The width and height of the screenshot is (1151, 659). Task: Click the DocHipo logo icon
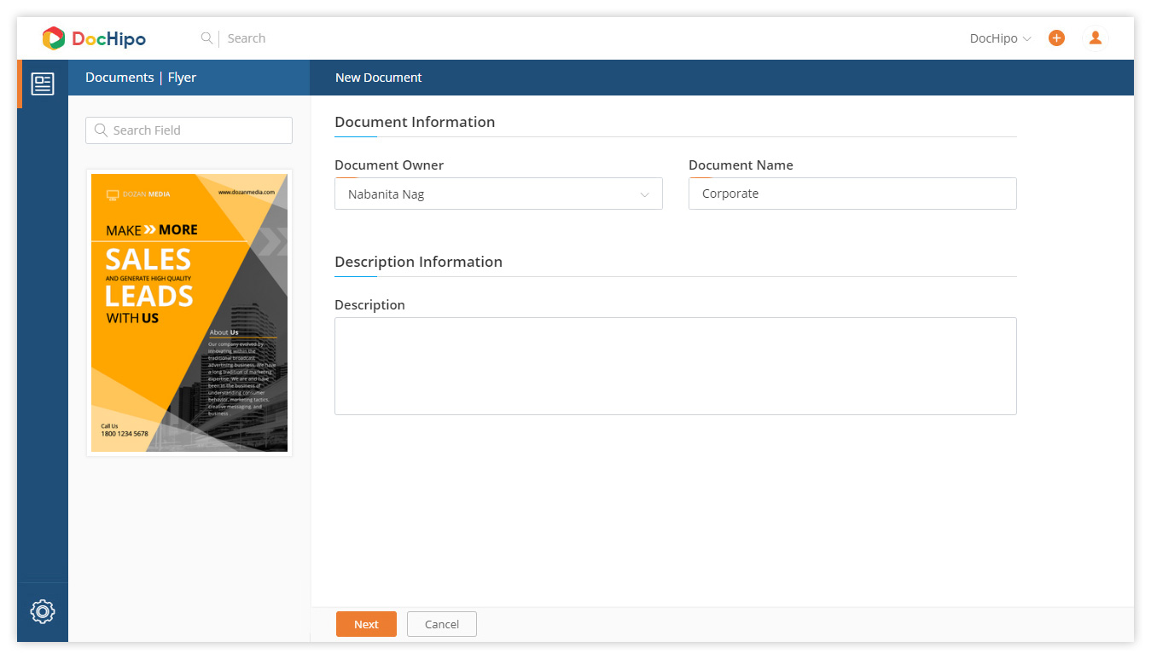[53, 38]
